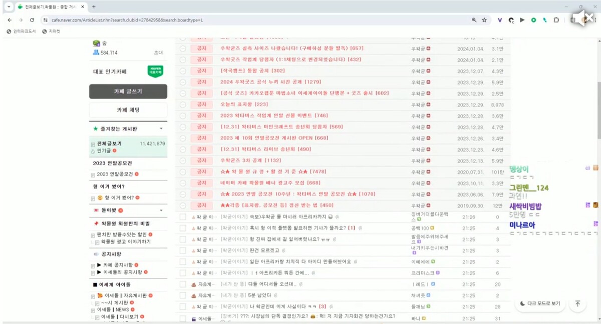Click the star icon next to 즐겨찾는 게시판
Image resolution: width=601 pixels, height=324 pixels.
(95, 128)
